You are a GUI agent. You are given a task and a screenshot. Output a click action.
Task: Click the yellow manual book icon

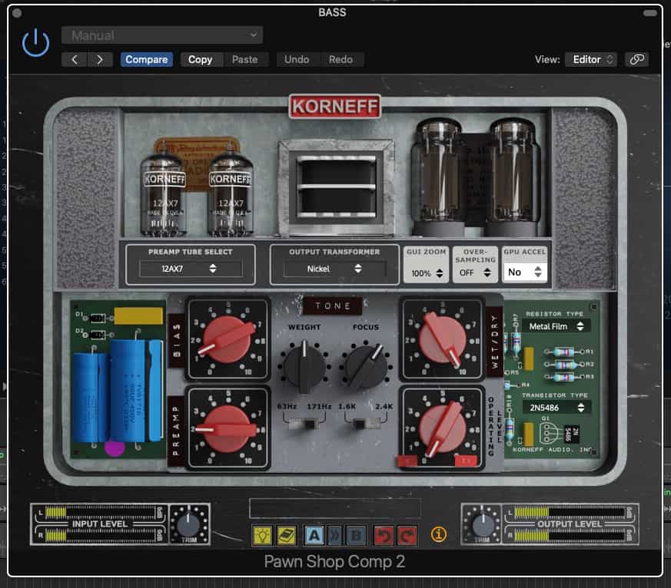click(x=286, y=535)
